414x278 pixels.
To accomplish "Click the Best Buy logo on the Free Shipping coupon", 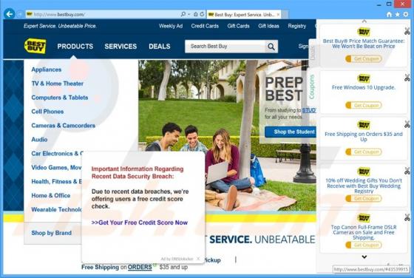I will [364, 125].
